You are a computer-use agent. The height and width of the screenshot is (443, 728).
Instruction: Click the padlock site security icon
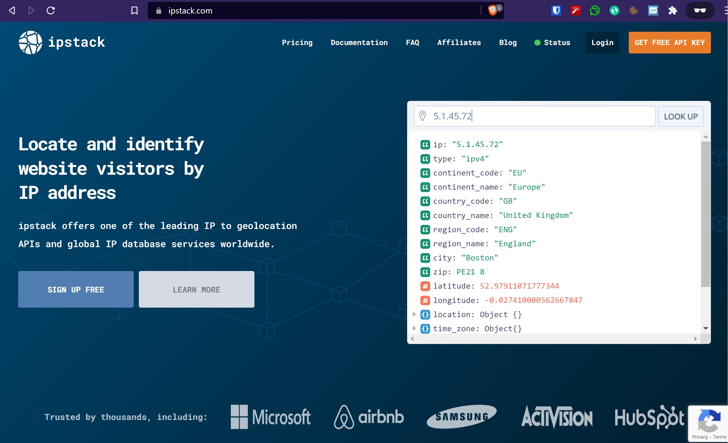click(159, 11)
